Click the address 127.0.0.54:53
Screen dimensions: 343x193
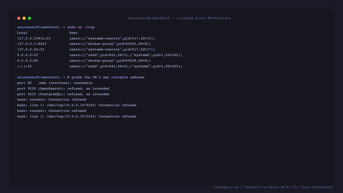click(x=31, y=49)
